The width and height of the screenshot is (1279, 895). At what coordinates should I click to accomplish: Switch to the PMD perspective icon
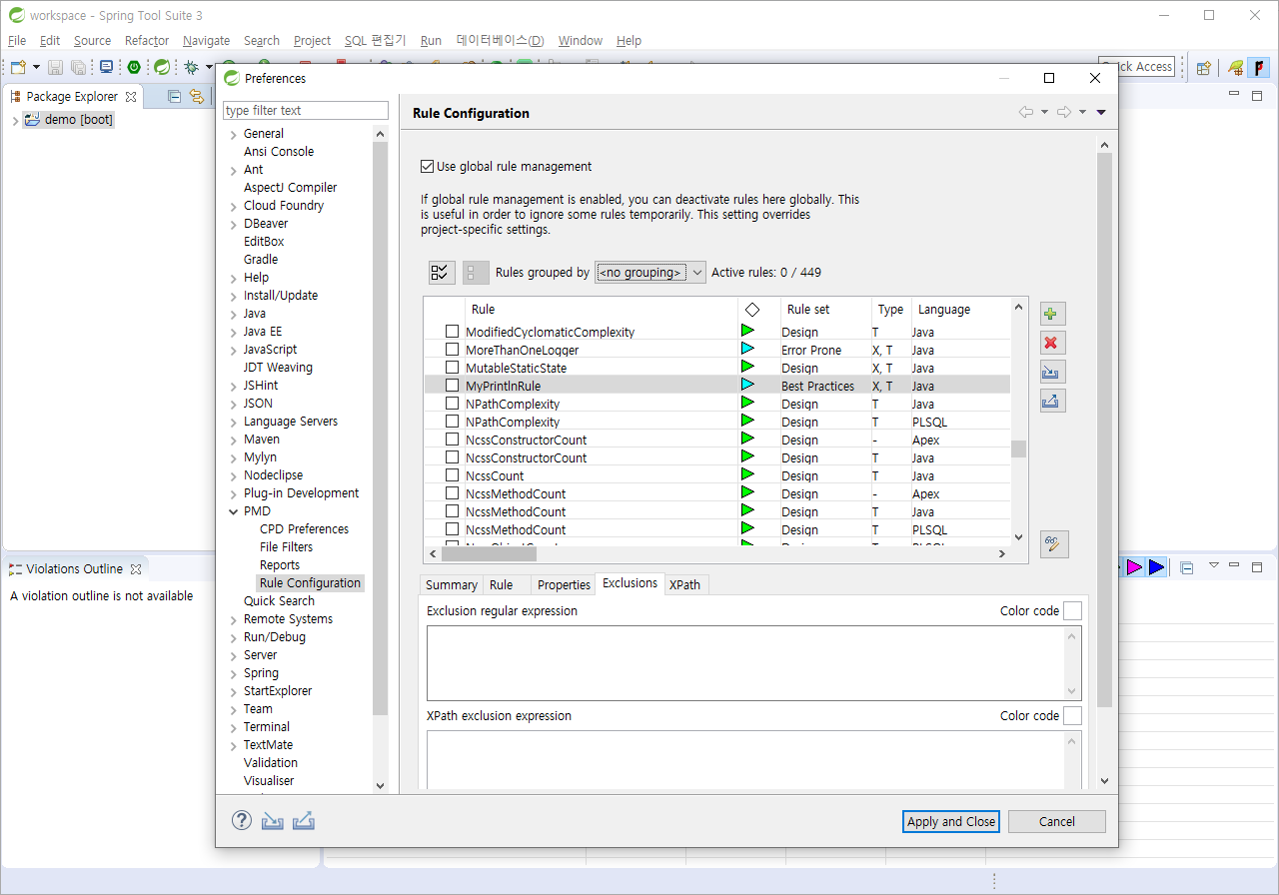[1258, 68]
